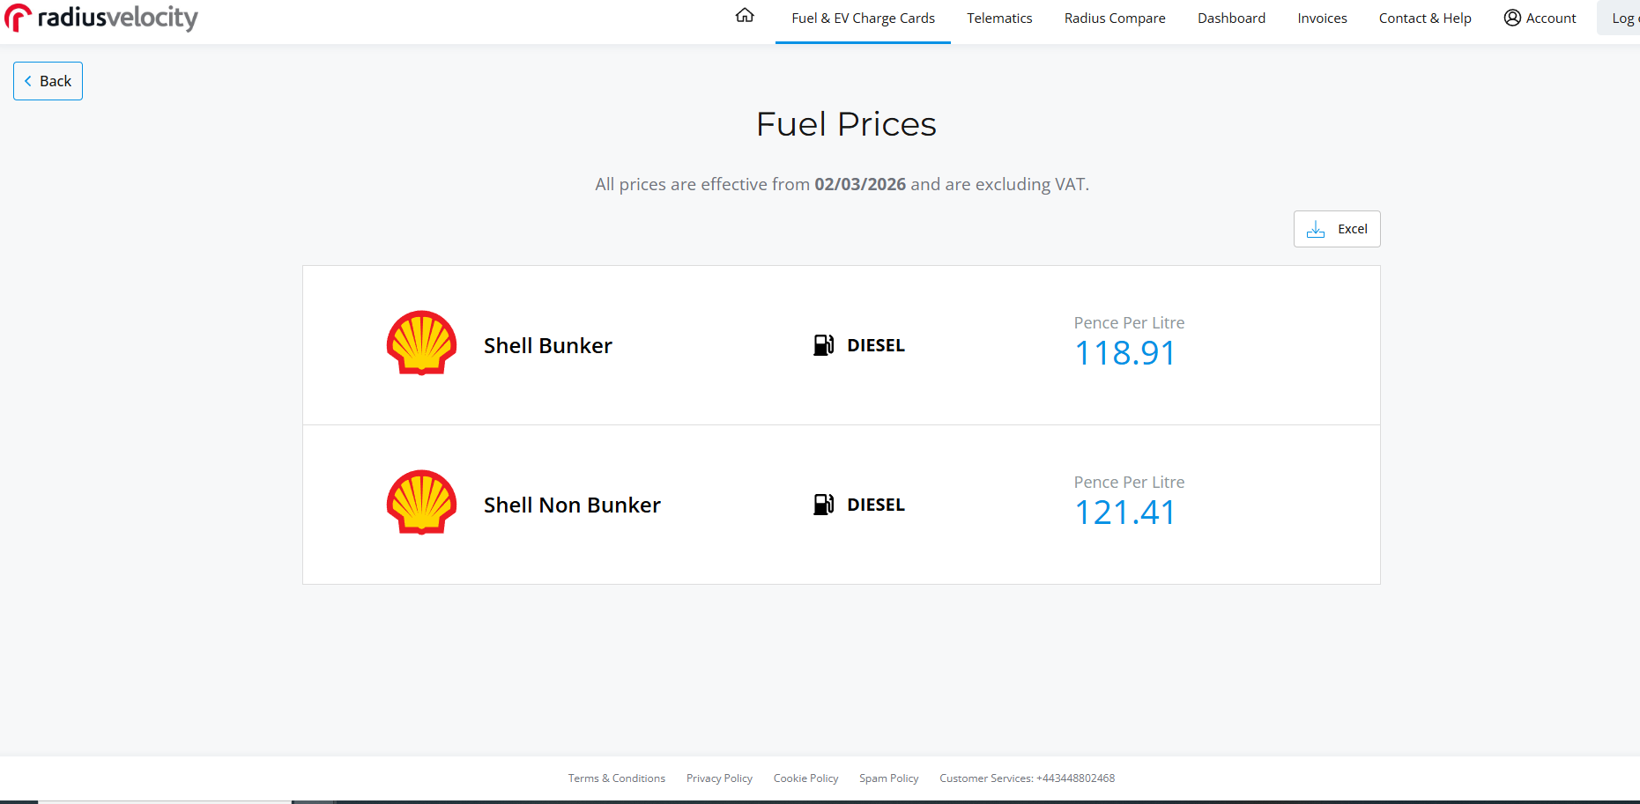Go to Invoices
Image resolution: width=1640 pixels, height=804 pixels.
(1322, 18)
